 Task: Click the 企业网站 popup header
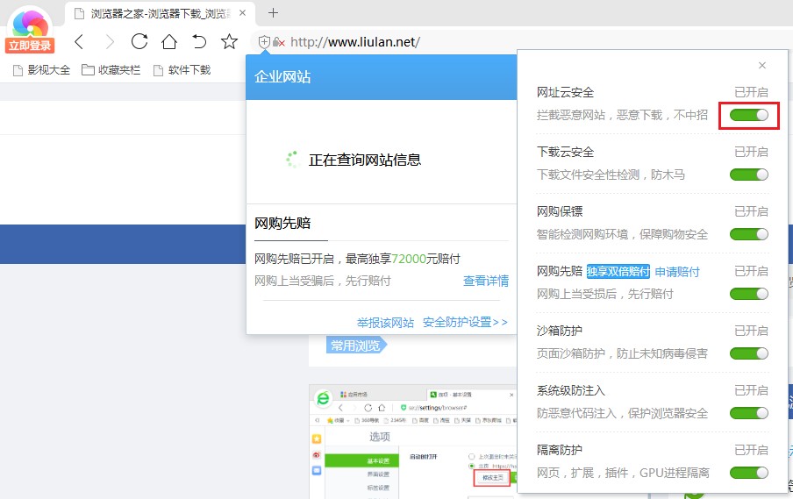tap(382, 77)
